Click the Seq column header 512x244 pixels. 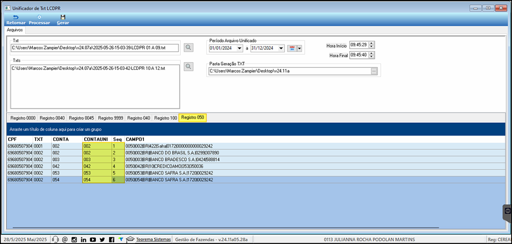coord(118,139)
